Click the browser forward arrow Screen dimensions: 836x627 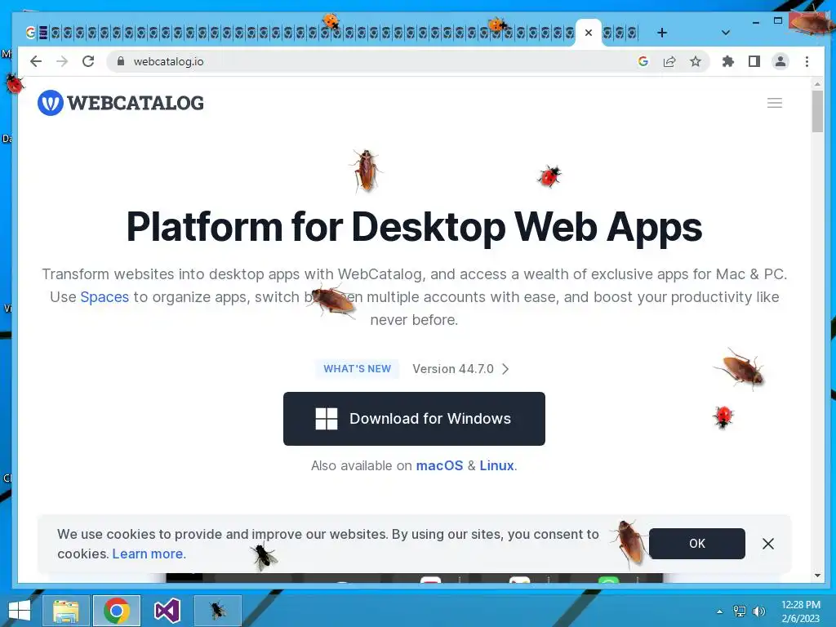[62, 61]
